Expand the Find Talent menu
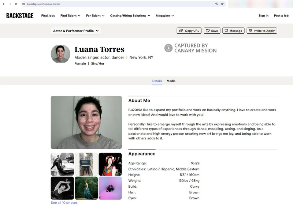 [70, 16]
